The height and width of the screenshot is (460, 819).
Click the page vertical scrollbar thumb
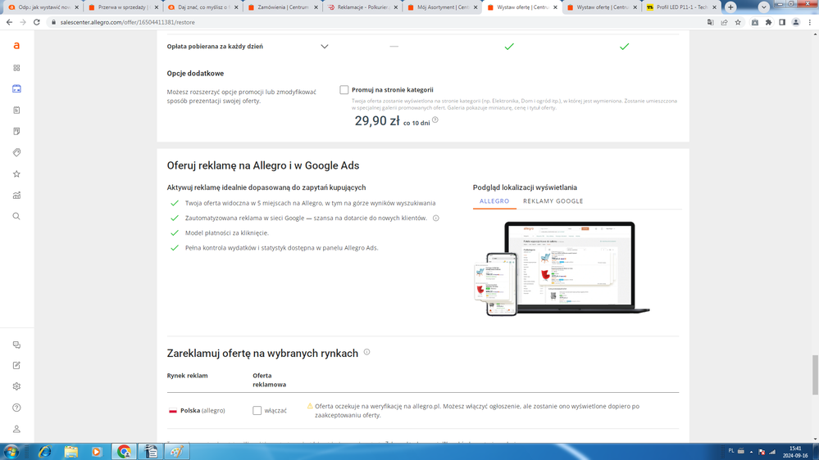point(815,375)
